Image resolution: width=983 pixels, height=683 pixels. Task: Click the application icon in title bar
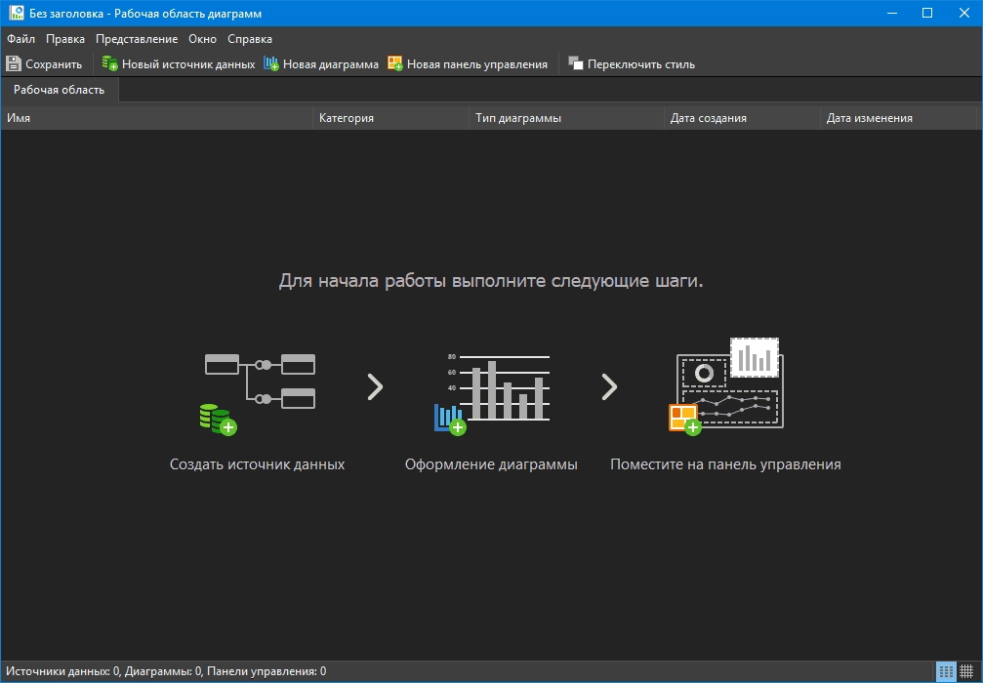coord(17,13)
